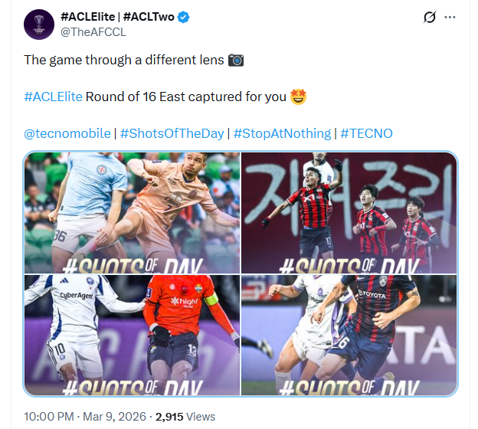Click the blue verified badge
Image resolution: width=478 pixels, height=429 pixels.
[183, 17]
